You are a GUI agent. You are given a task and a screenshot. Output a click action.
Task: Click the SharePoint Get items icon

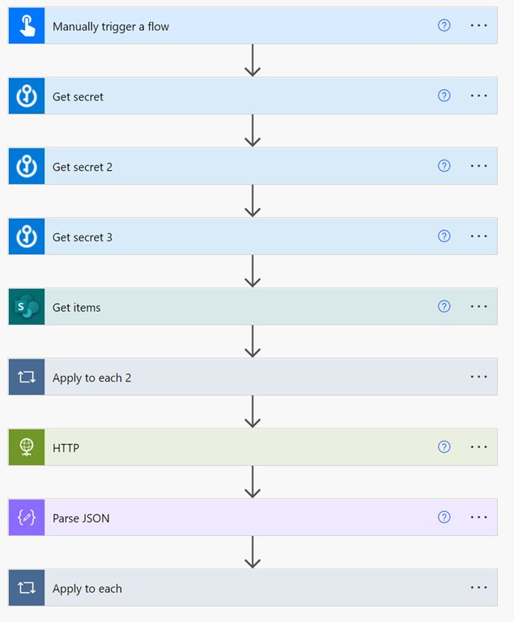[27, 307]
